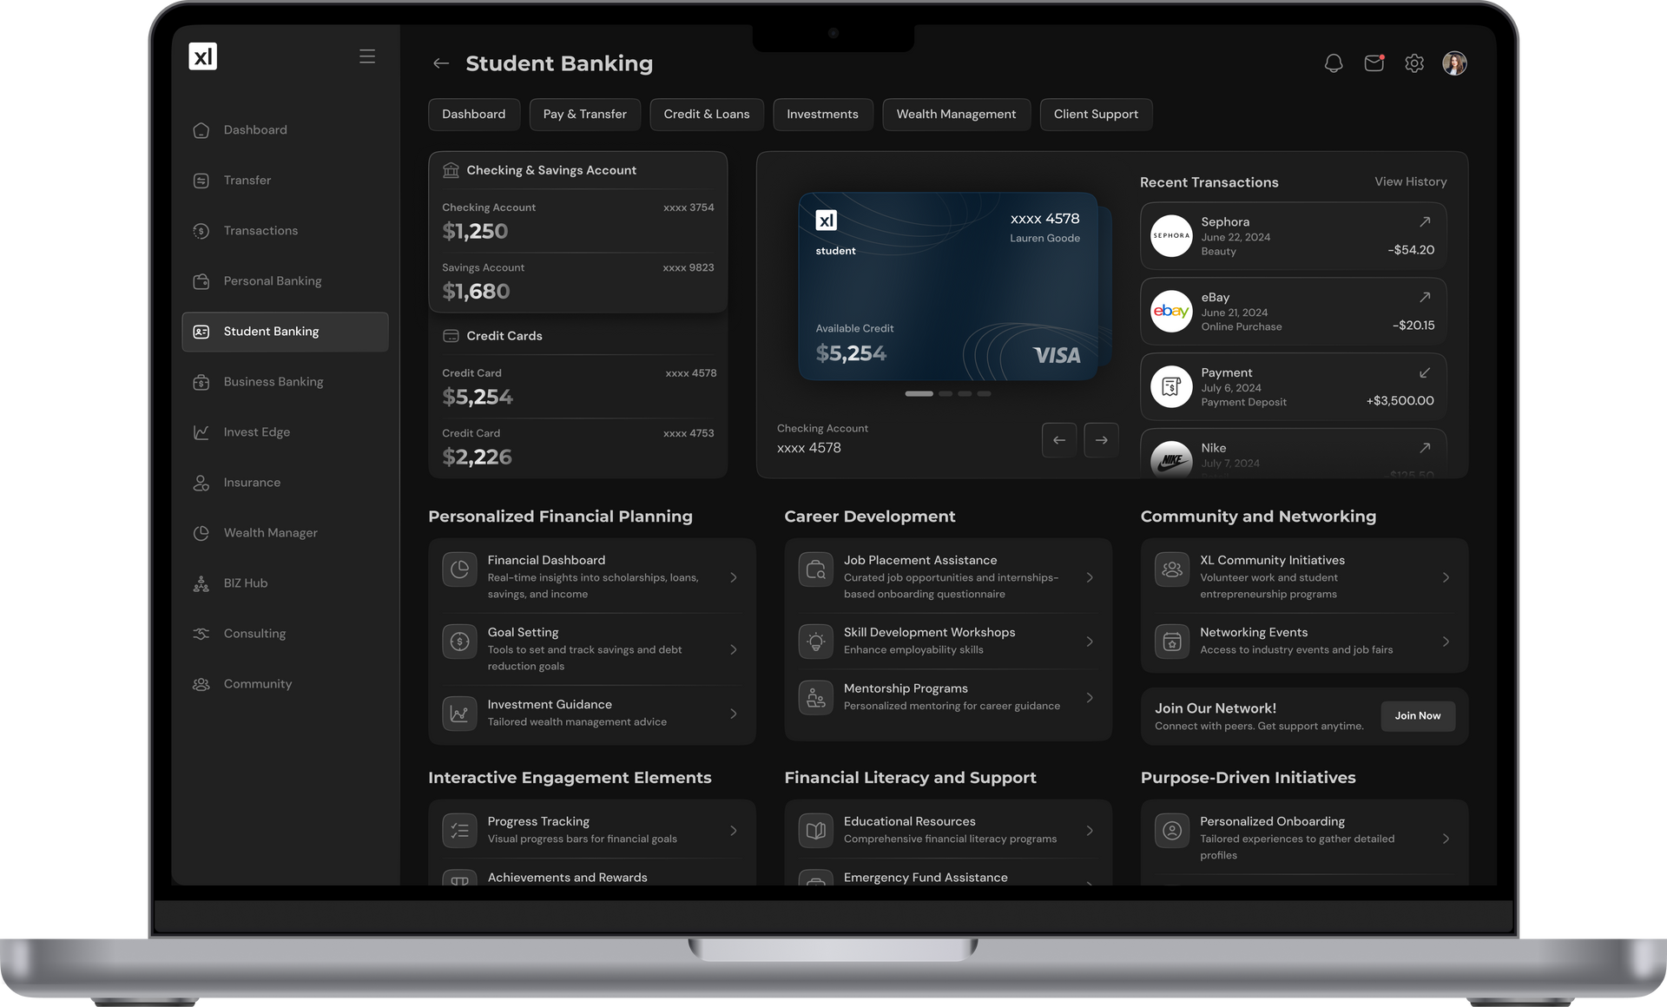
Task: Click the eBay logo in Recent Transactions
Action: 1171,312
